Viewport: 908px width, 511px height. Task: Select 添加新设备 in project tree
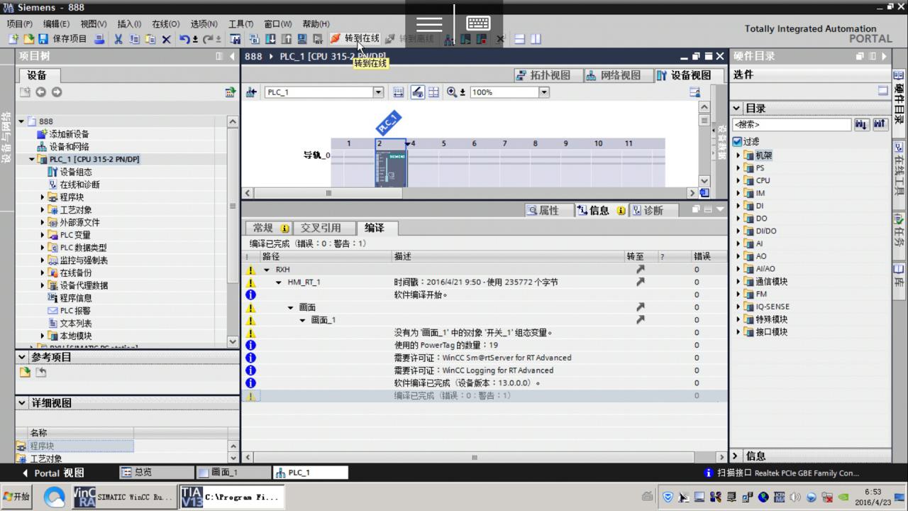(69, 134)
